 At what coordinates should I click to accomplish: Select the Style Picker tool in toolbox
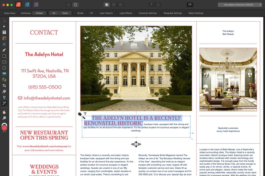[x=4, y=103]
